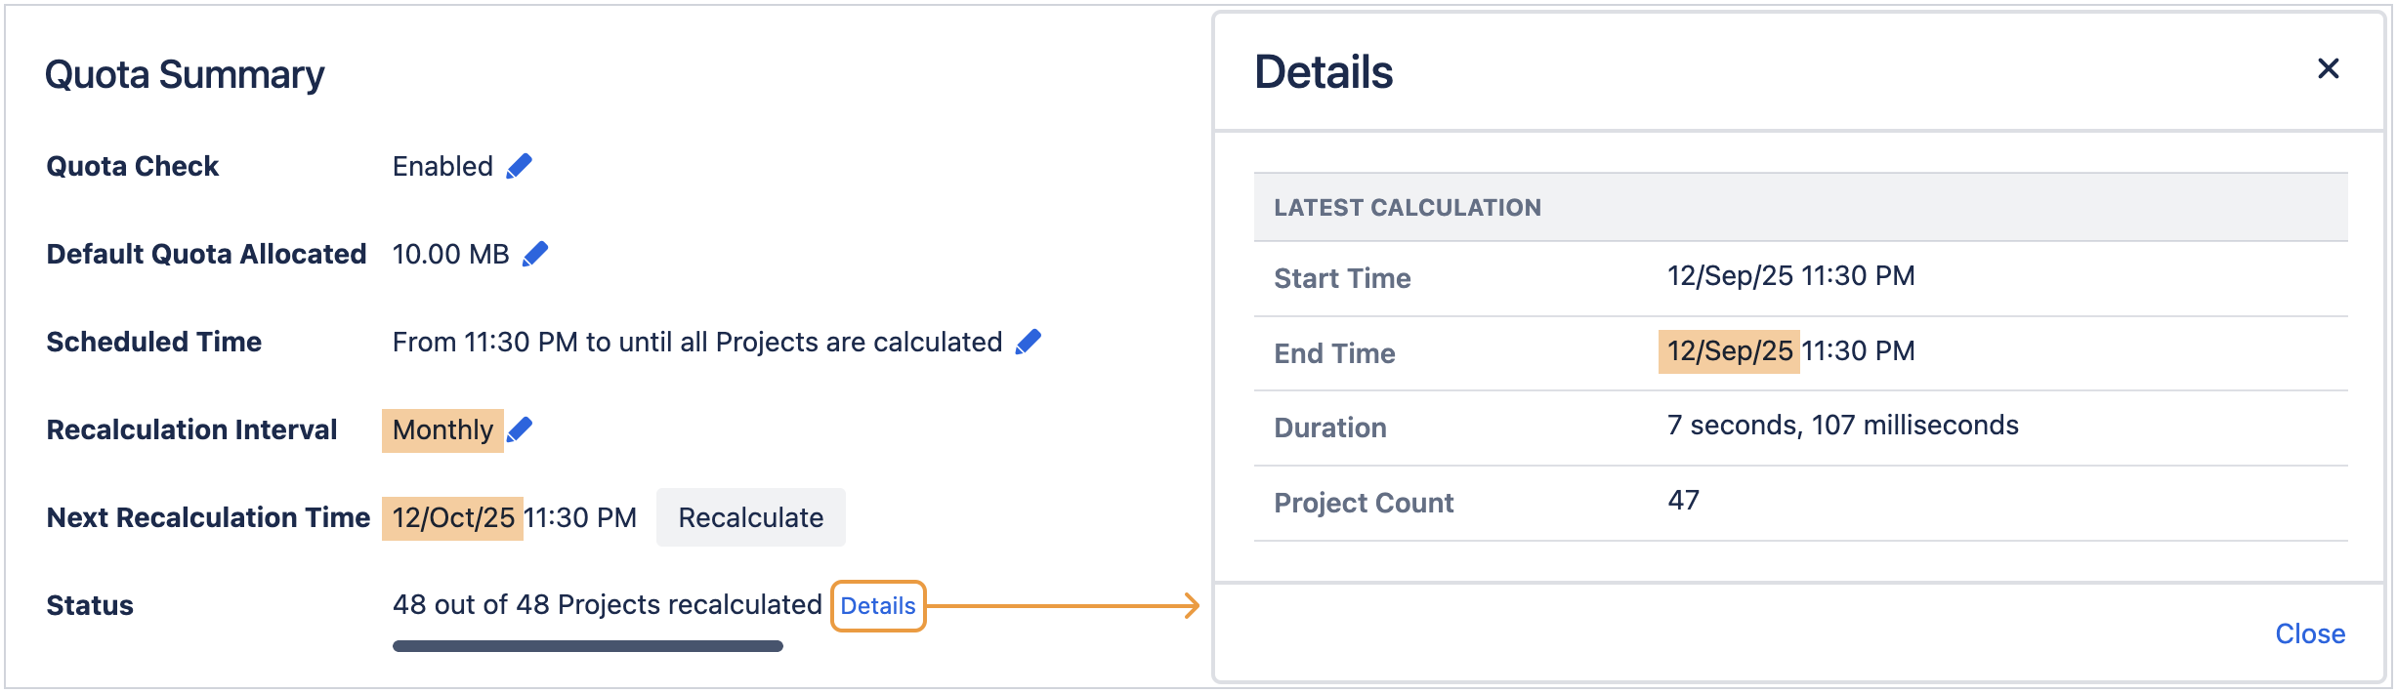Click the Duration value showing 7 seconds
Screen dimensions: 2397x693
pos(1842,426)
